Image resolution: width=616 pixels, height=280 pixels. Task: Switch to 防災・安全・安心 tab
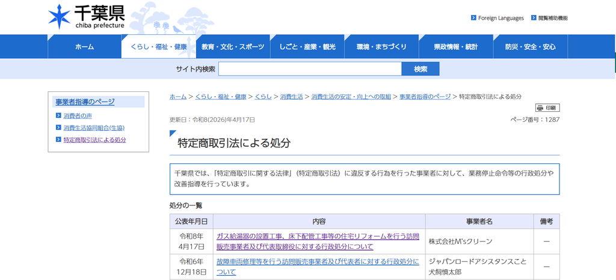coord(531,47)
